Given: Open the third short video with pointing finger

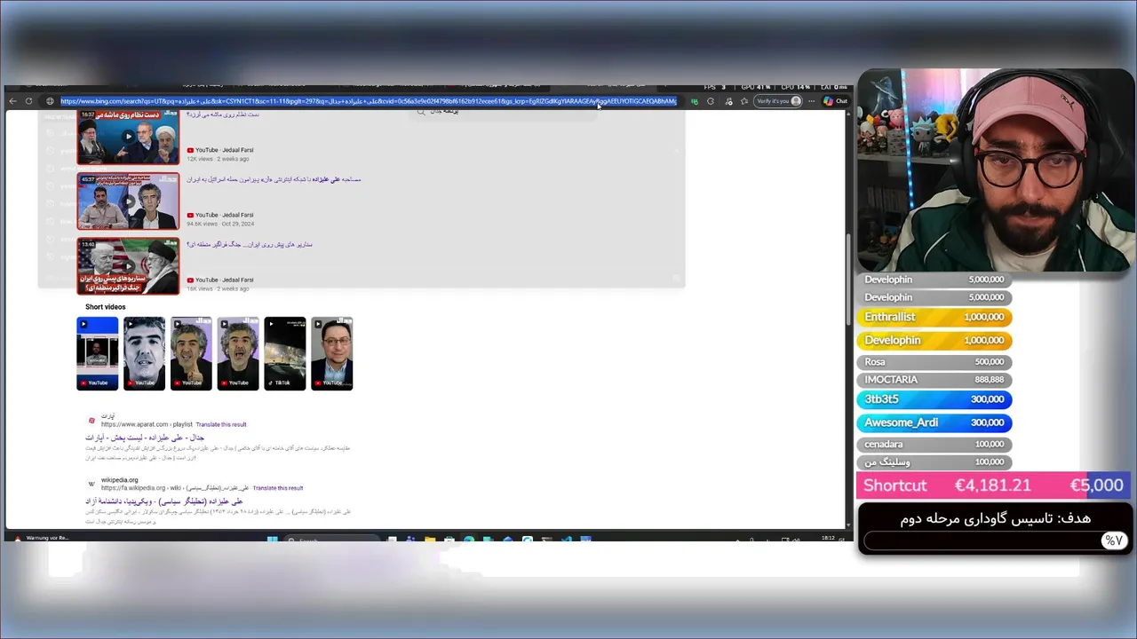Looking at the screenshot, I should [x=191, y=353].
